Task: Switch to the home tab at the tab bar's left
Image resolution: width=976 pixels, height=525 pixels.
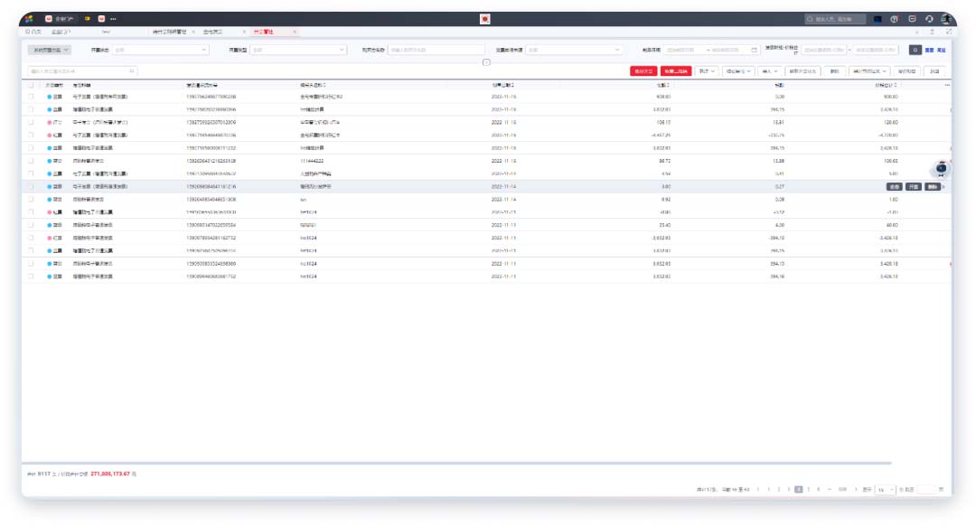Action: (33, 32)
